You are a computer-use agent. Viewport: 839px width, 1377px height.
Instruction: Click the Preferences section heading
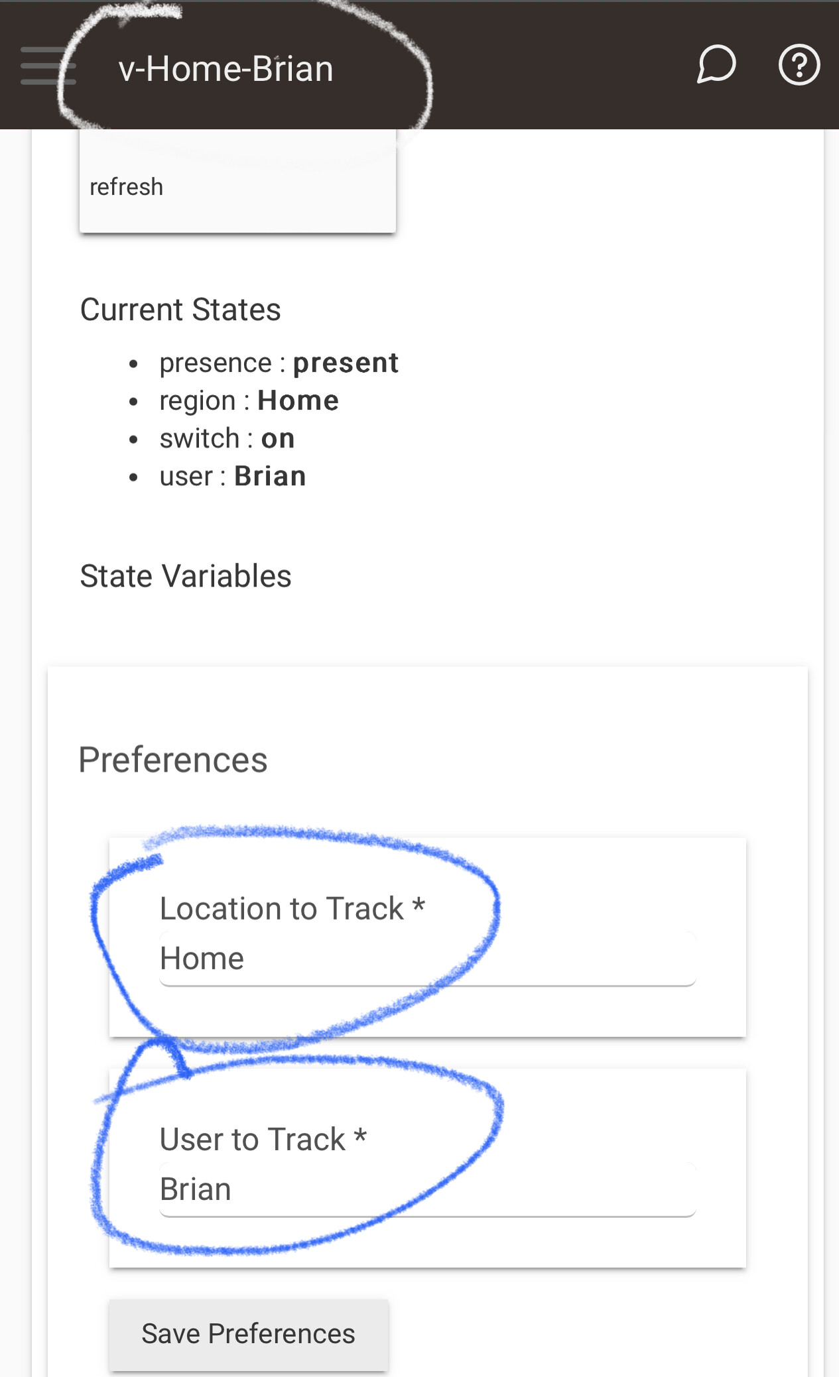point(173,760)
